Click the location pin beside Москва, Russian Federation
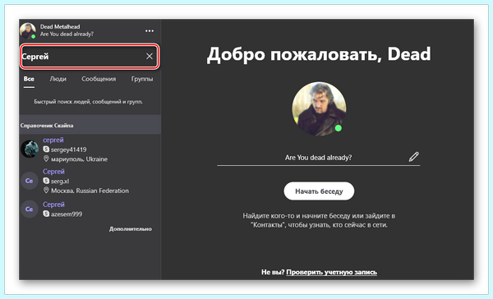The width and height of the screenshot is (493, 299). click(x=46, y=191)
